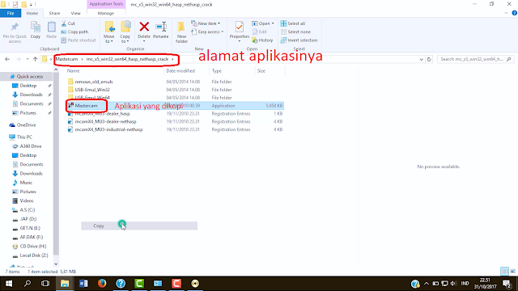Click the Up one level arrow
Screen dimensions: 518x291
pyautogui.click(x=35, y=59)
